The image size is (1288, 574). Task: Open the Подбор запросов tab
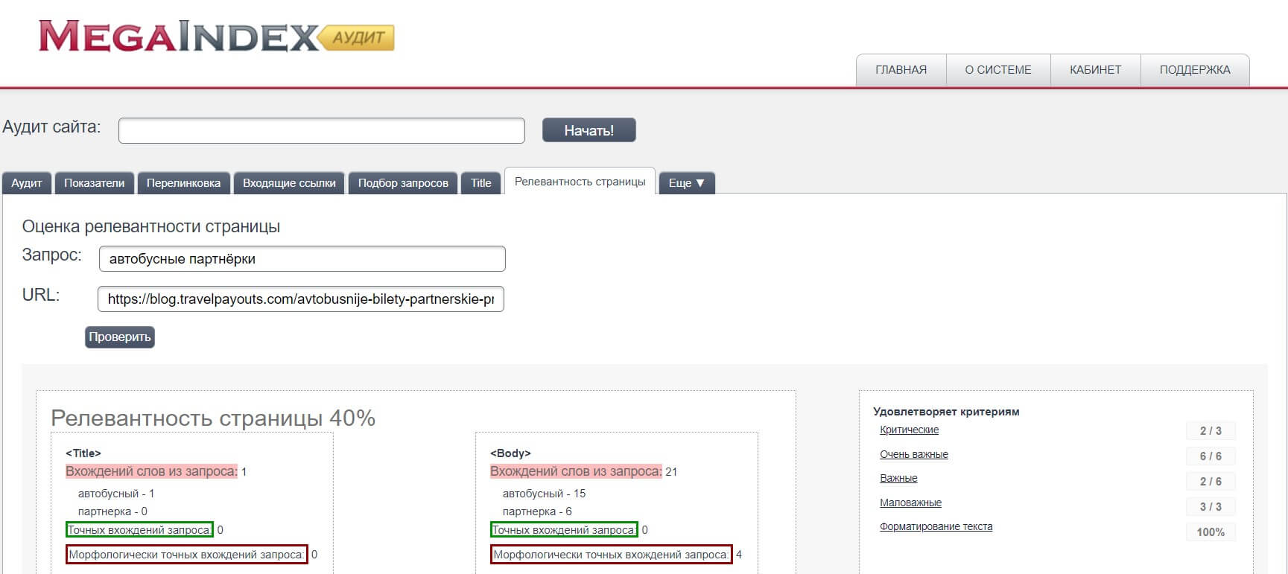[x=403, y=183]
